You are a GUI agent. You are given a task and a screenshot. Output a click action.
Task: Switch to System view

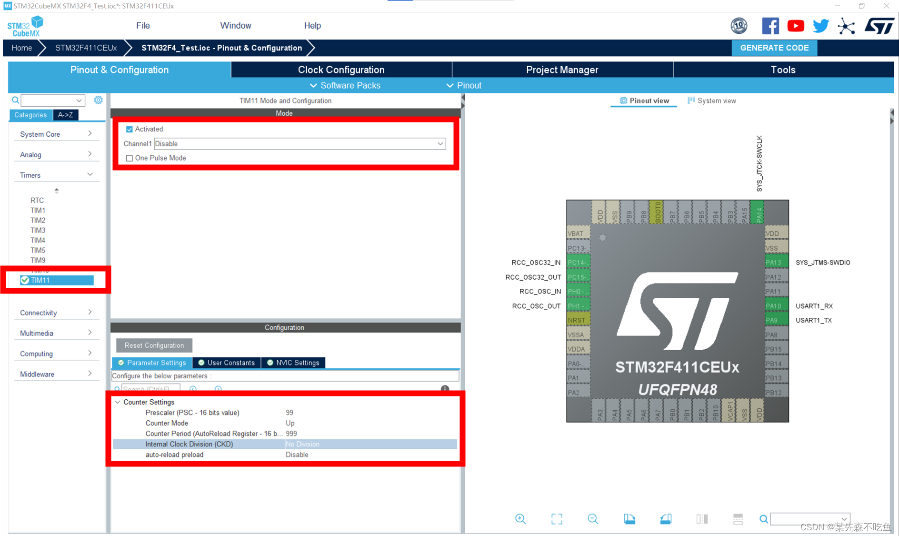click(711, 101)
